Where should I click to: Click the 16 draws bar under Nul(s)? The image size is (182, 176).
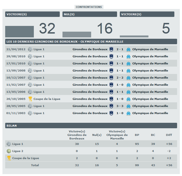[x=77, y=34]
